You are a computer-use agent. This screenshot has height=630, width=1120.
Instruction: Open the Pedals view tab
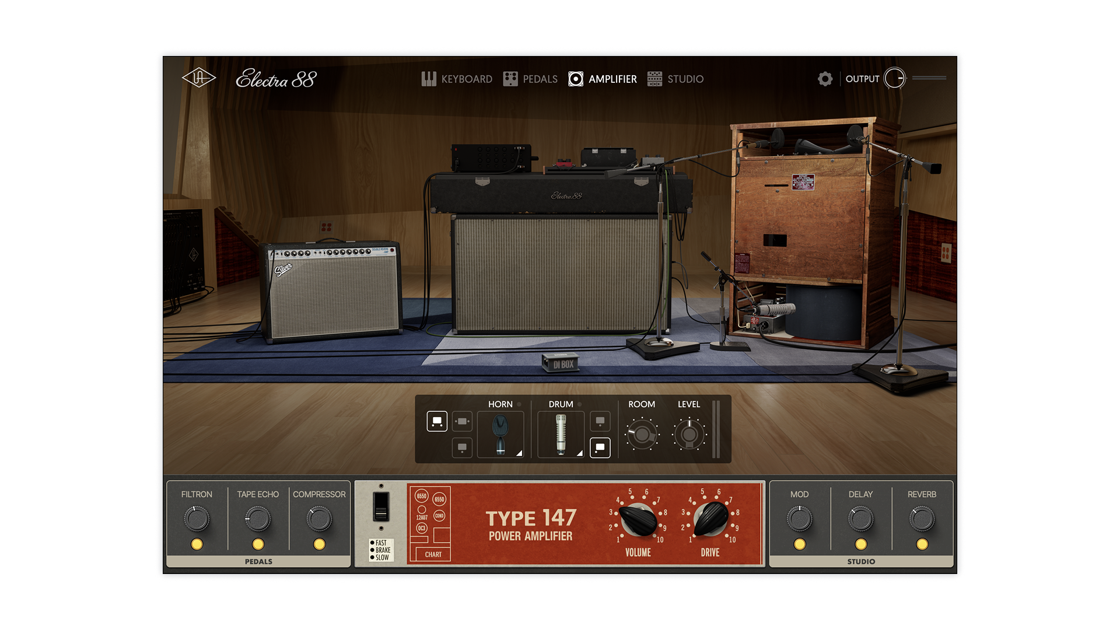click(x=530, y=79)
